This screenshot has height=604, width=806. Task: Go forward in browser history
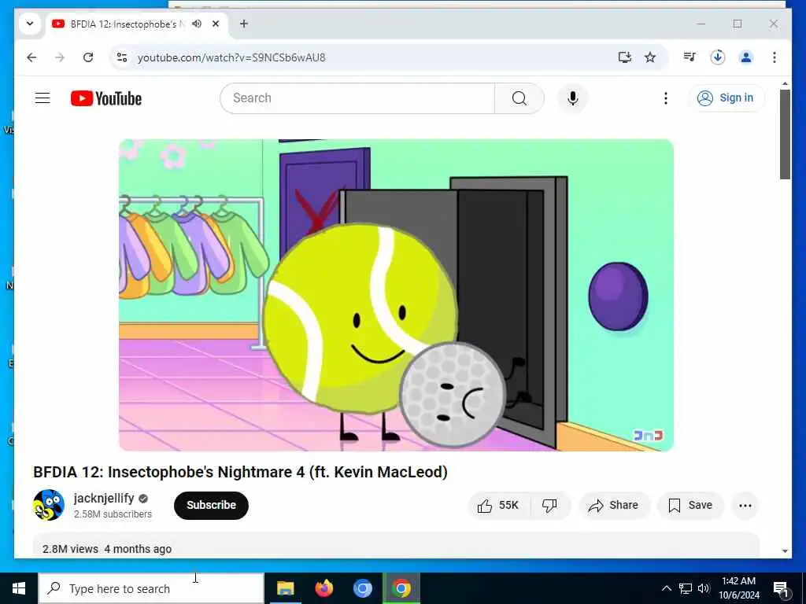(60, 57)
